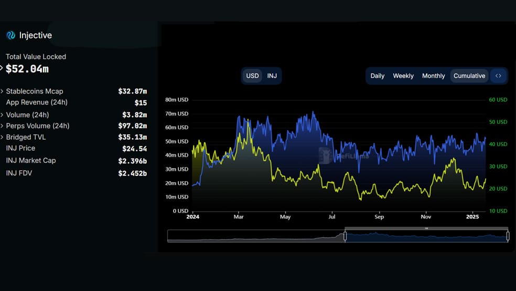The width and height of the screenshot is (516, 291).
Task: Switch chart denomination to USD
Action: [252, 76]
